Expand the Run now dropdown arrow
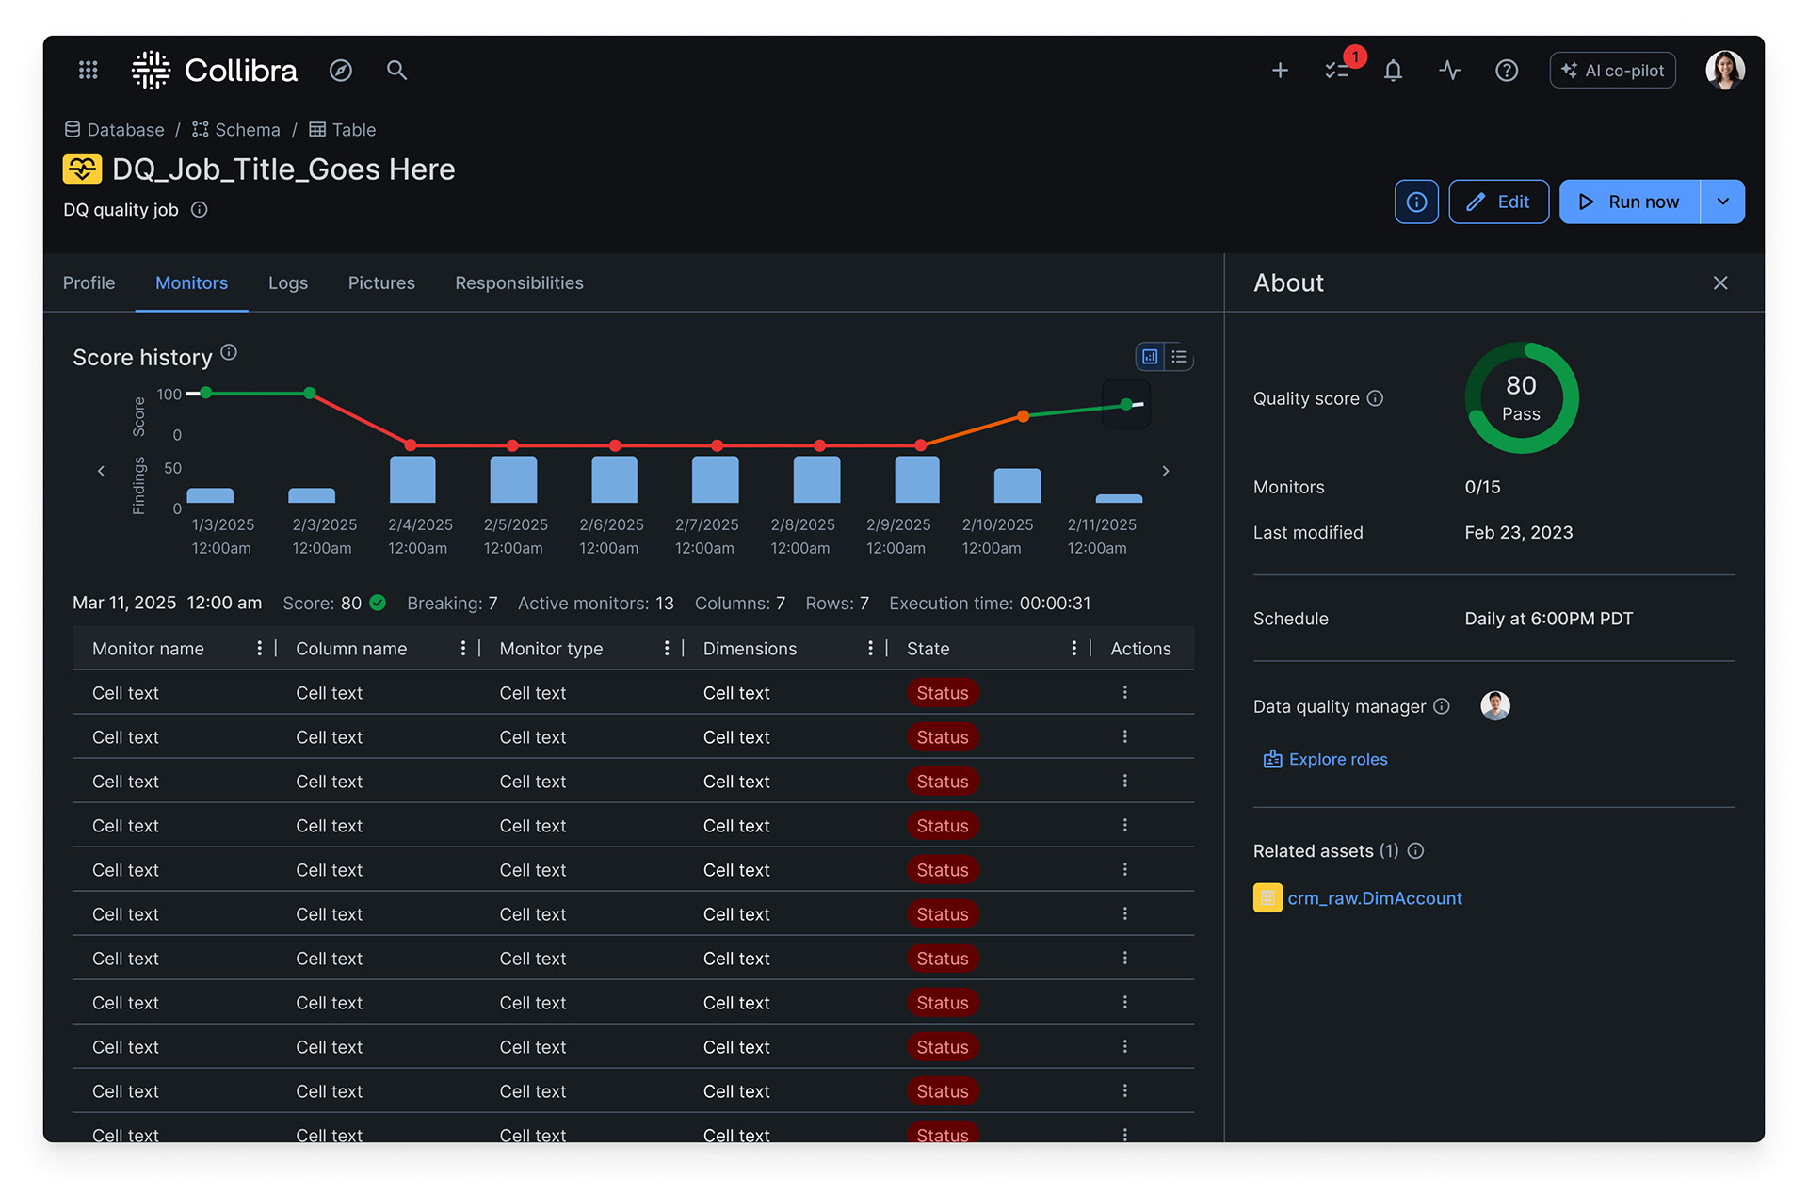This screenshot has height=1194, width=1808. (x=1722, y=202)
